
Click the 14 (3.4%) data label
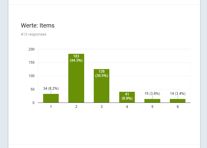pos(178,94)
